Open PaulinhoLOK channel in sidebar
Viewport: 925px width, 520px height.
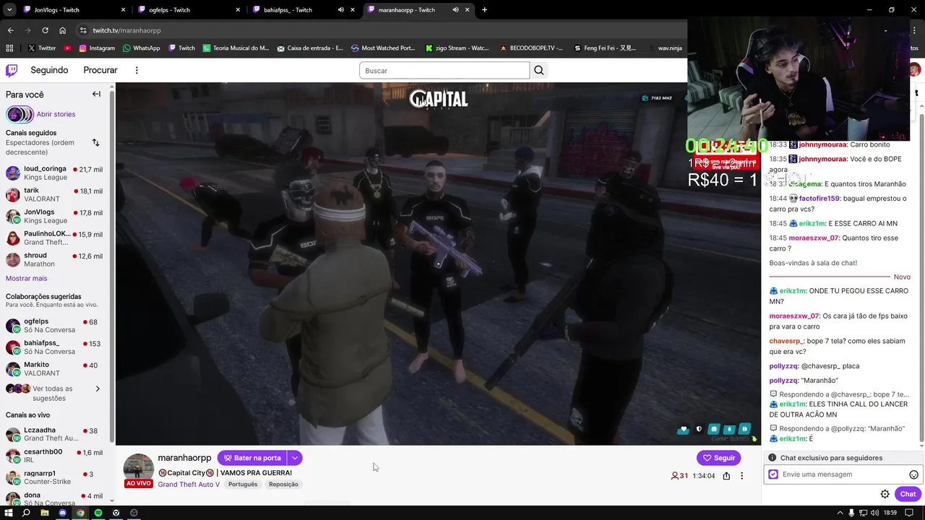click(54, 238)
